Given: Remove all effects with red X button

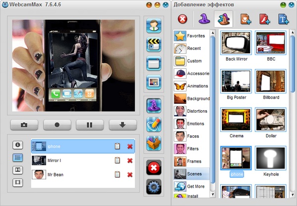Looking at the screenshot, I should pyautogui.click(x=154, y=167).
